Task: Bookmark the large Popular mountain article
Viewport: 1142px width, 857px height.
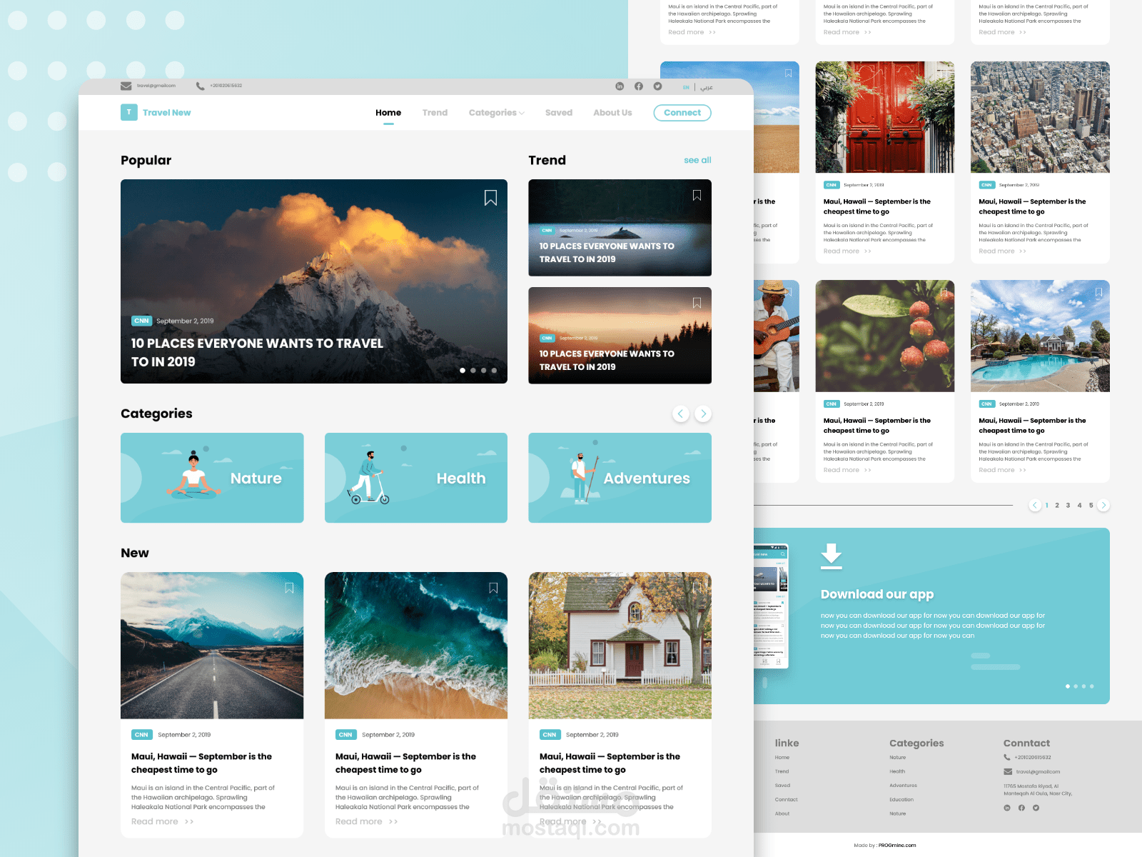Action: tap(490, 198)
